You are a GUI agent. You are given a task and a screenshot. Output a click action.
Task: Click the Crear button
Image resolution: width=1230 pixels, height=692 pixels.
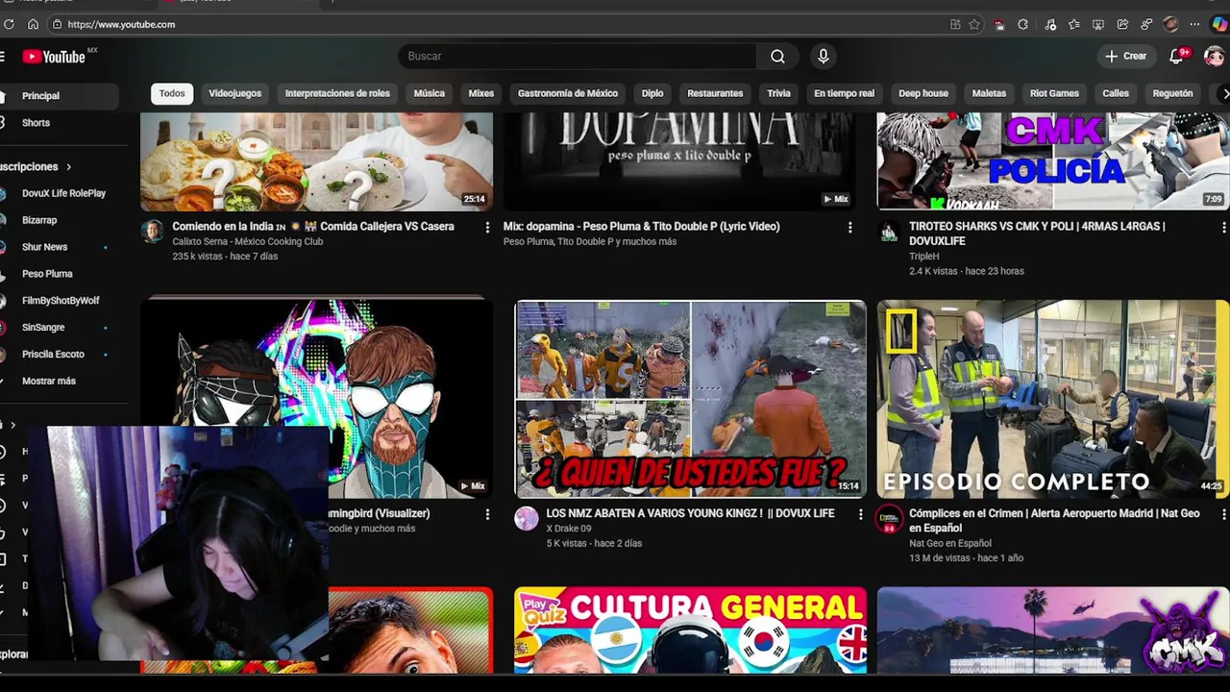(x=1125, y=57)
